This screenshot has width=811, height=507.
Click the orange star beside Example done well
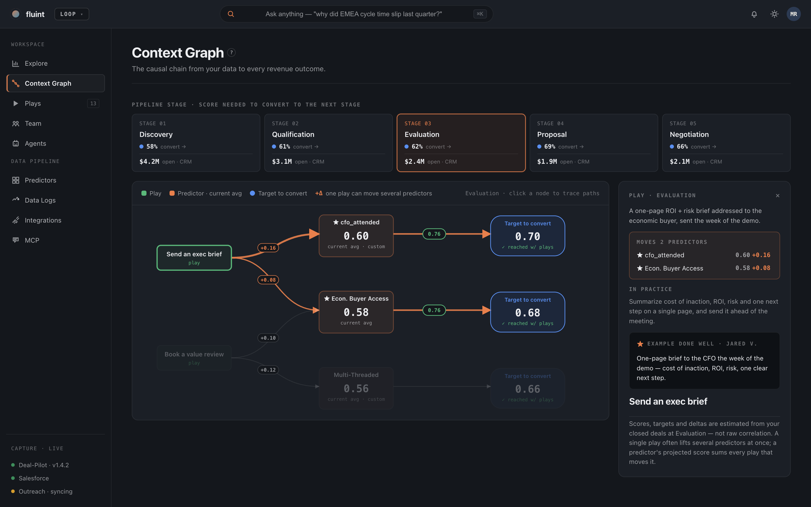click(x=640, y=344)
